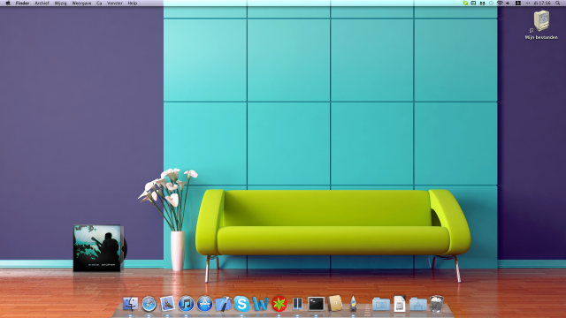The image size is (566, 318).
Task: Open Skype from the Dock
Action: [241, 304]
